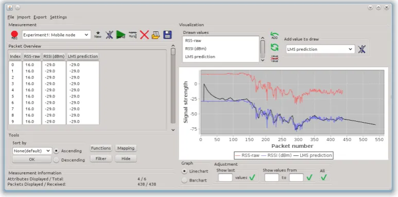398x197 pixels.
Task: Click index 5 row in the Index column
Action: click(x=15, y=96)
